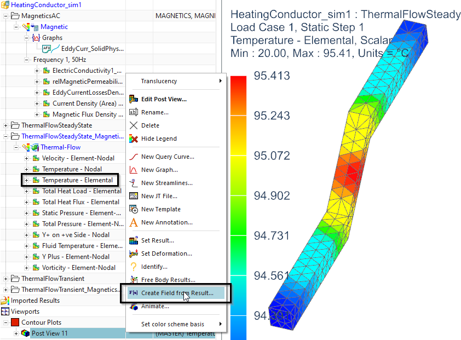Expand the Temperature - Elemental result
This screenshot has height=340, width=461.
(26, 180)
